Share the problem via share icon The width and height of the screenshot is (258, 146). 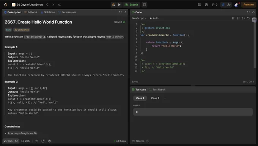[43, 141]
